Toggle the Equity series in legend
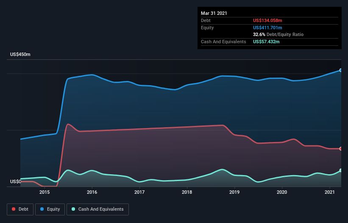This screenshot has height=223, width=348. point(50,209)
